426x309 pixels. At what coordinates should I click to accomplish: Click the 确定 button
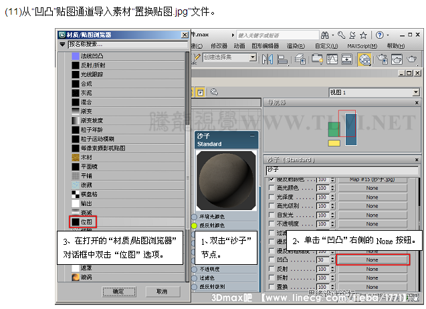coord(119,292)
